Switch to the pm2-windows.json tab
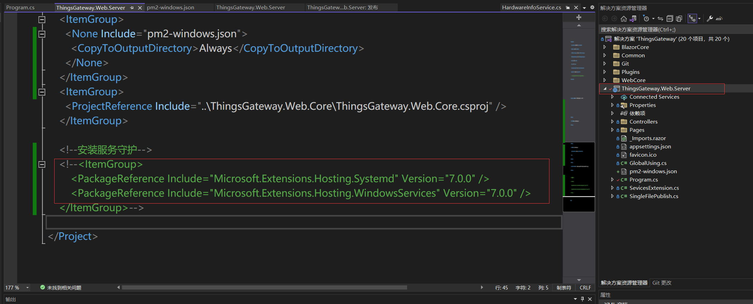 [170, 8]
